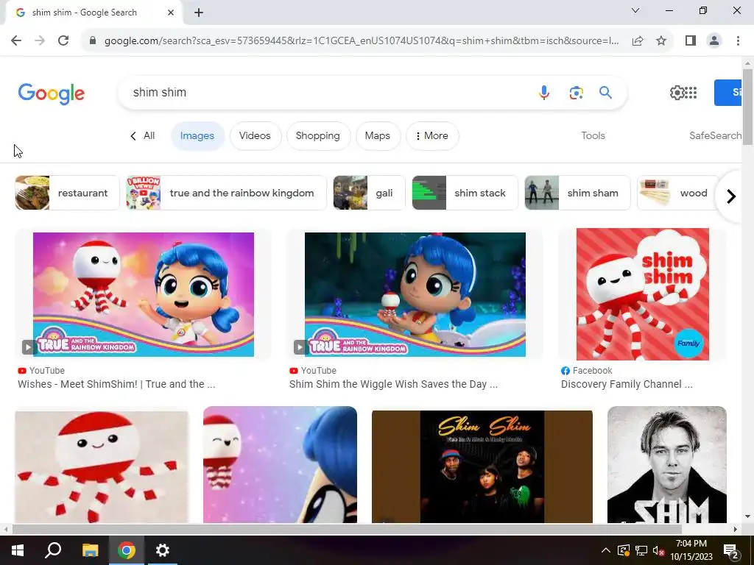
Task: Select the shim sham suggestion chip
Action: click(x=577, y=193)
